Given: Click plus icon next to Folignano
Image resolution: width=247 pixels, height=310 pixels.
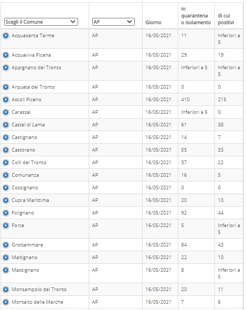Looking at the screenshot, I should tap(6, 213).
